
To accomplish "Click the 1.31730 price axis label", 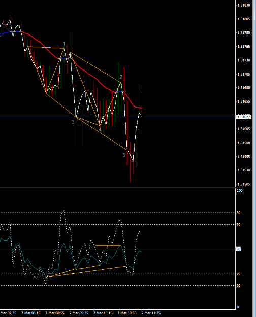I will [x=244, y=60].
